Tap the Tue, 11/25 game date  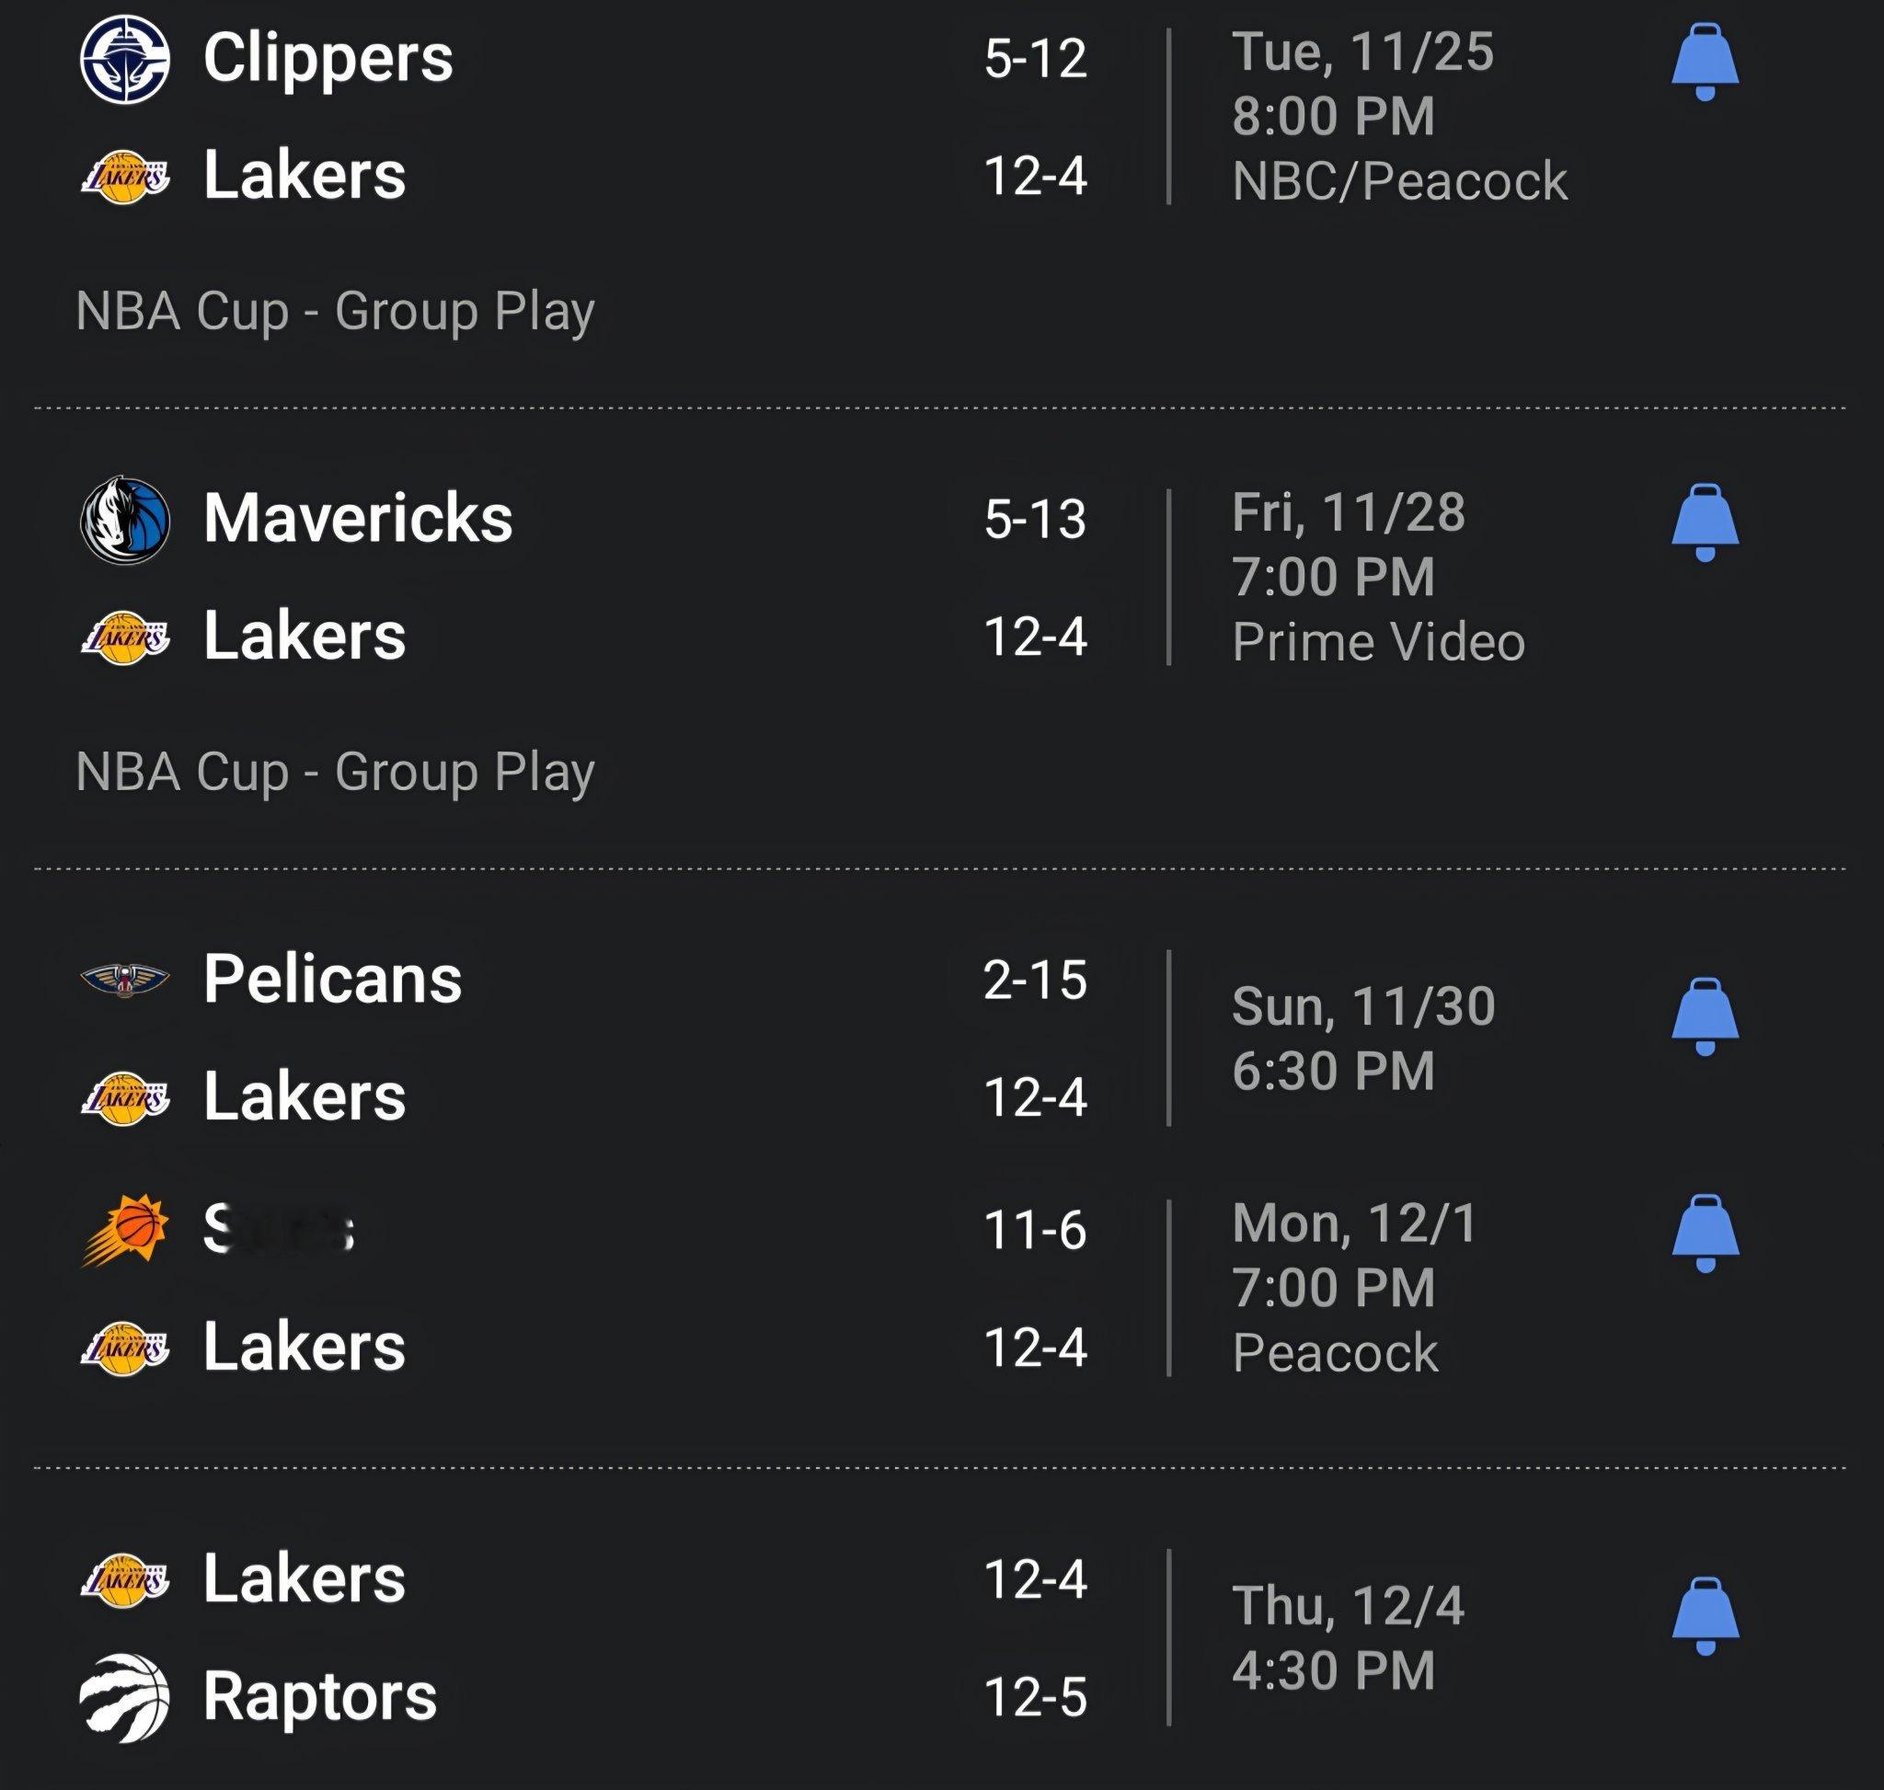pos(1361,52)
